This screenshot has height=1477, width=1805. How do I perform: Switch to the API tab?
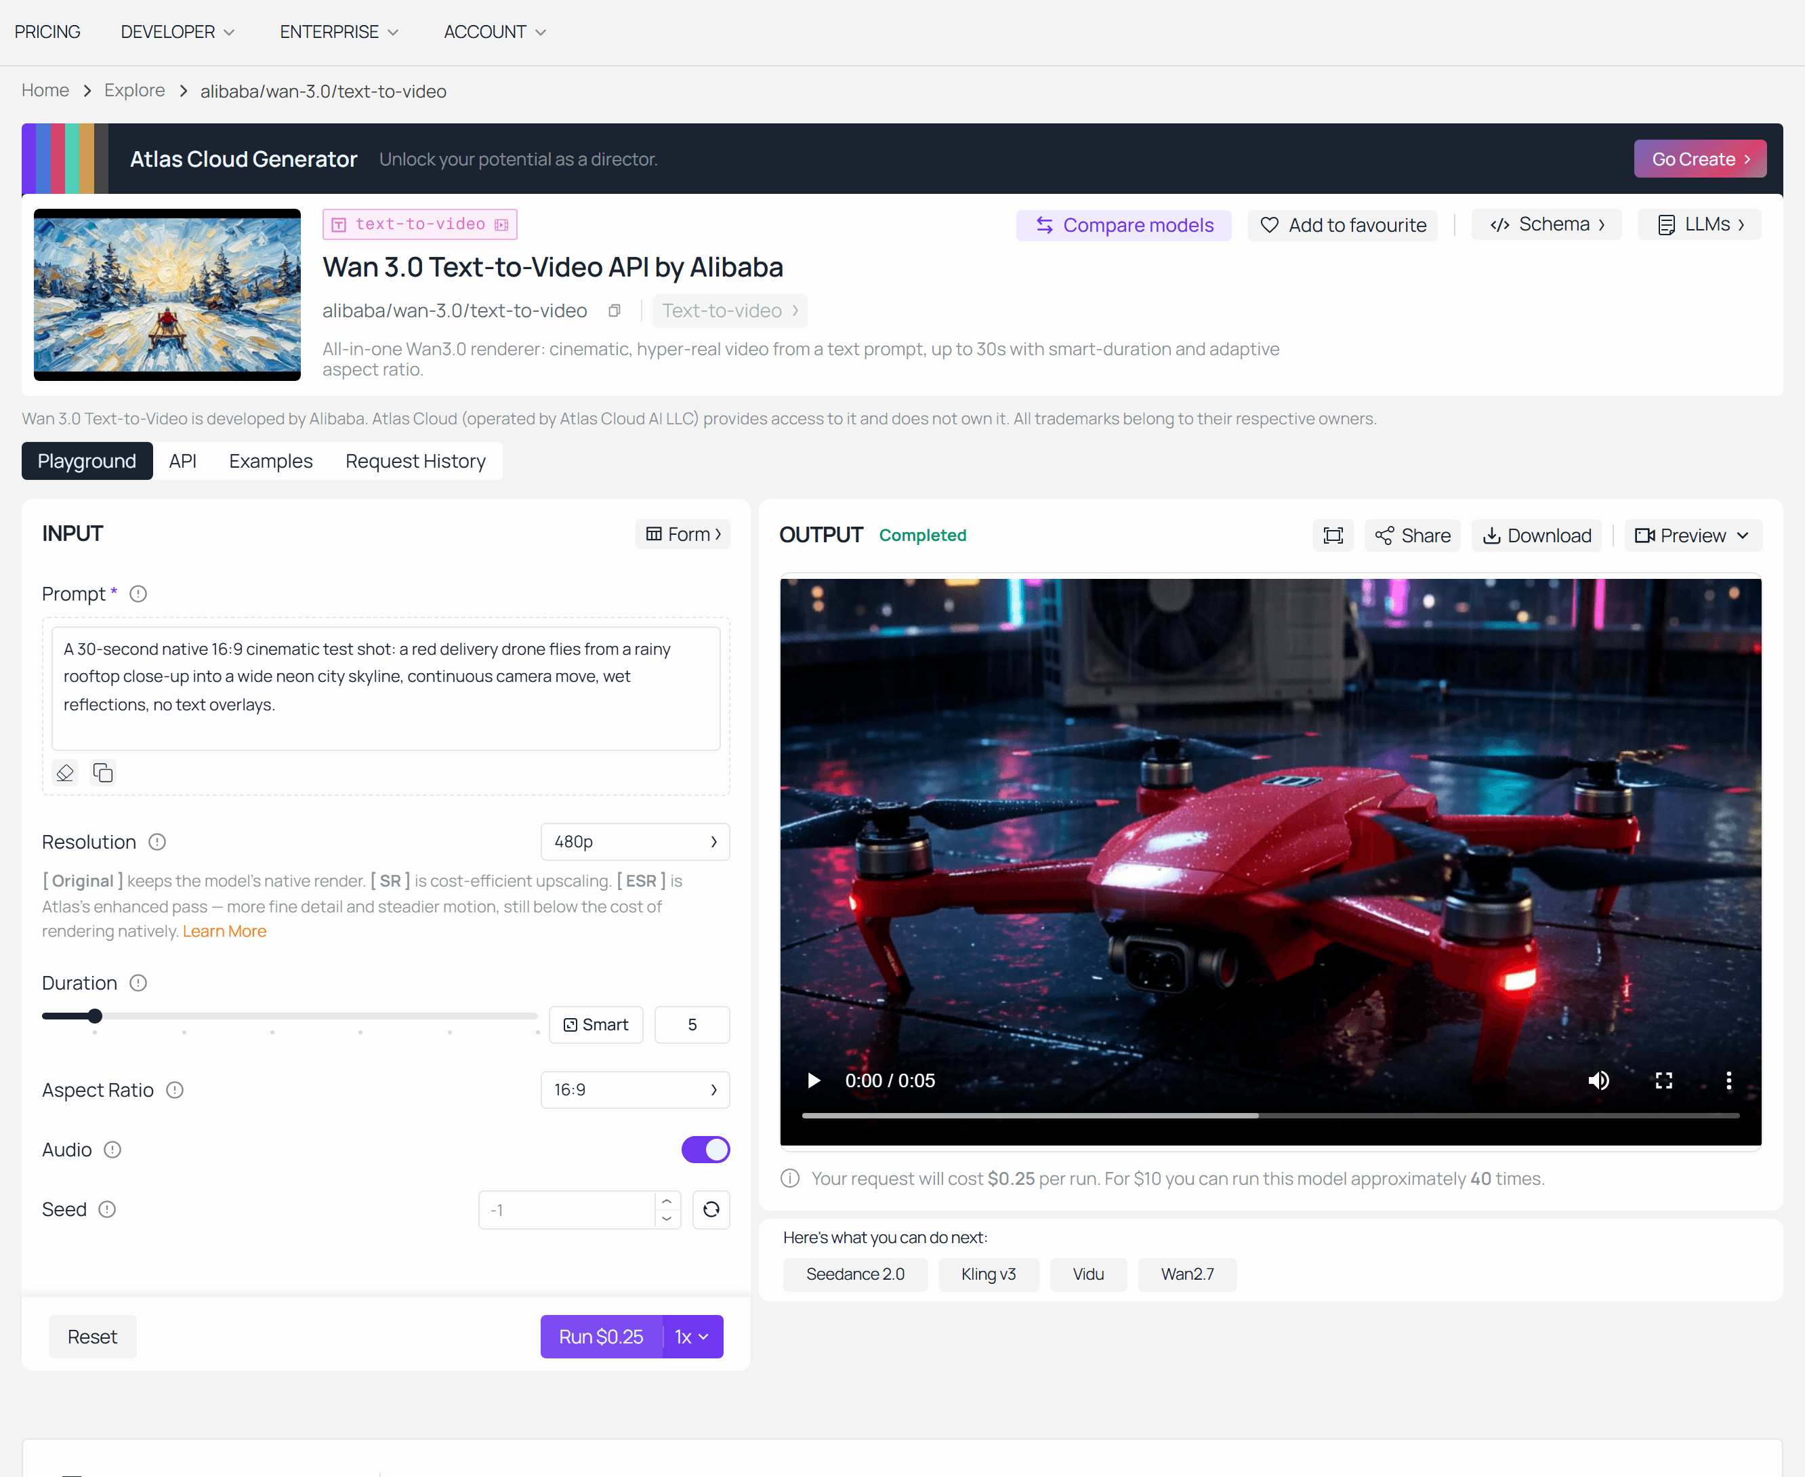coord(183,461)
